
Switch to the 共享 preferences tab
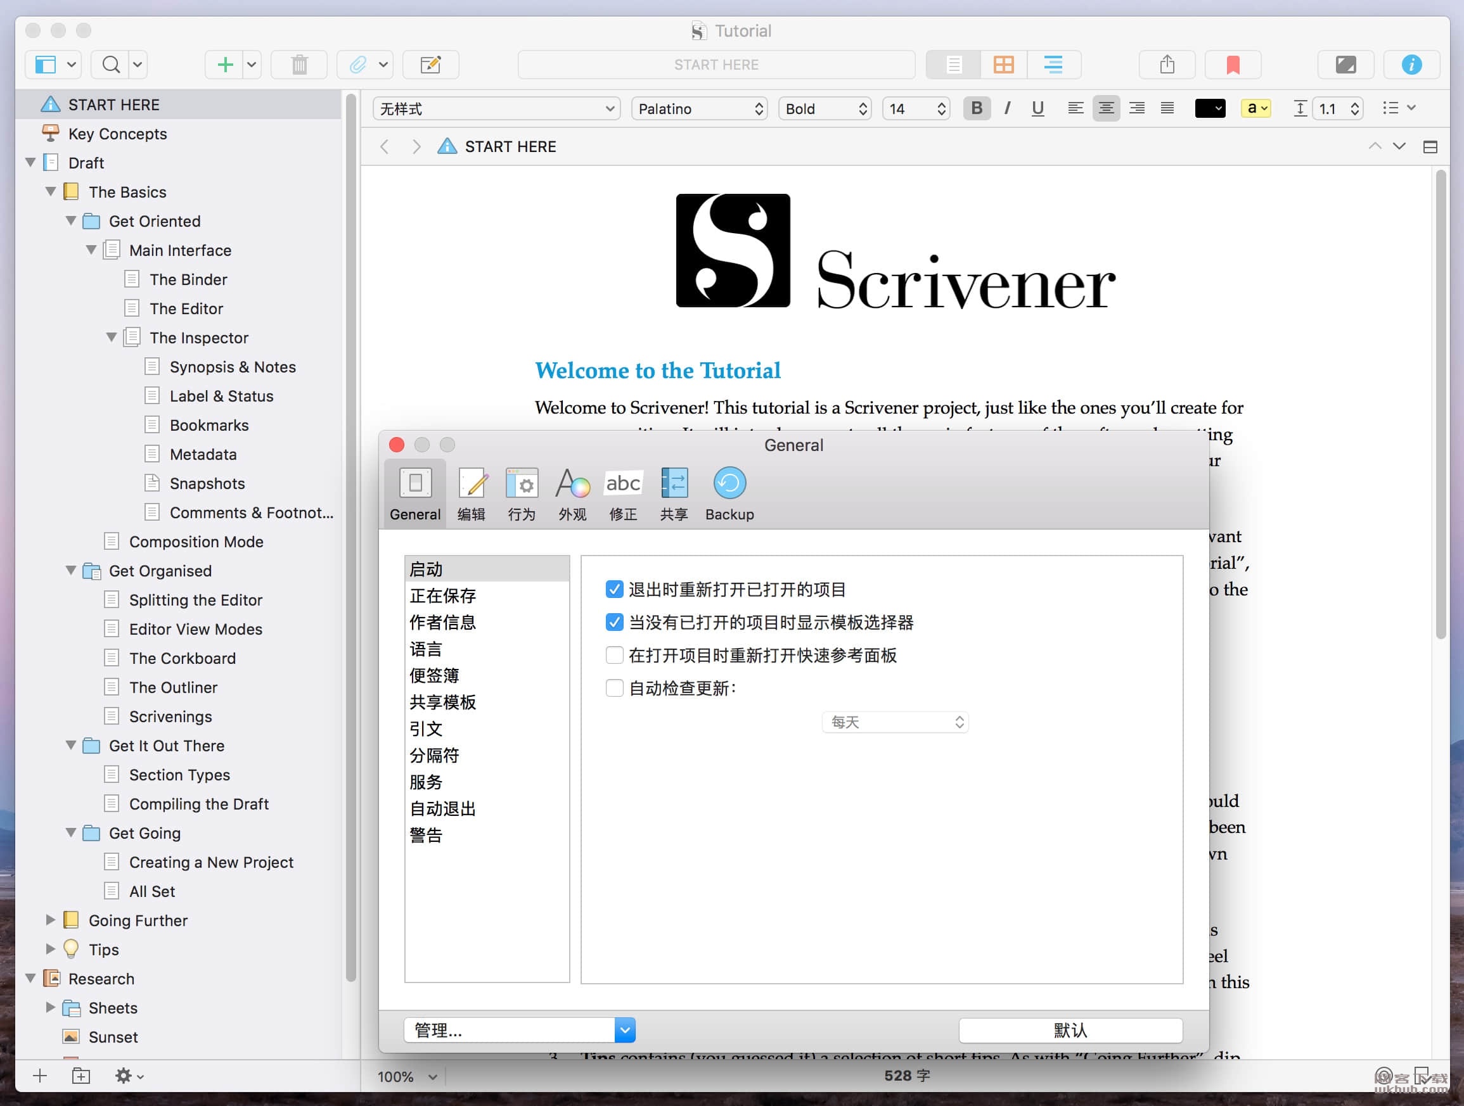[674, 493]
